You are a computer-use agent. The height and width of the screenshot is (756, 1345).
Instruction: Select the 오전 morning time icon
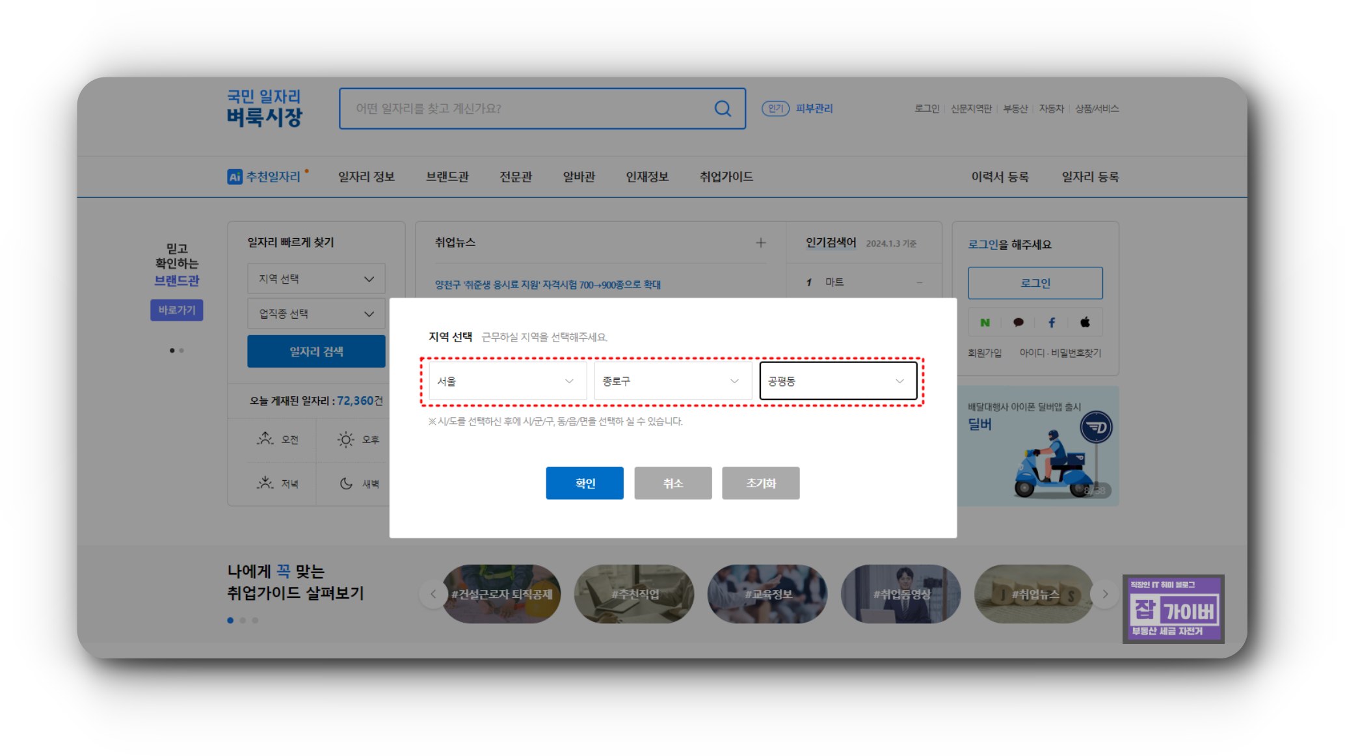click(x=265, y=439)
